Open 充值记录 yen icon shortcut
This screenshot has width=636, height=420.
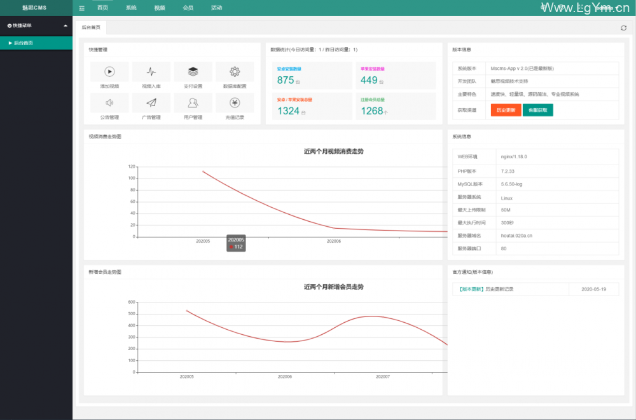(x=235, y=102)
